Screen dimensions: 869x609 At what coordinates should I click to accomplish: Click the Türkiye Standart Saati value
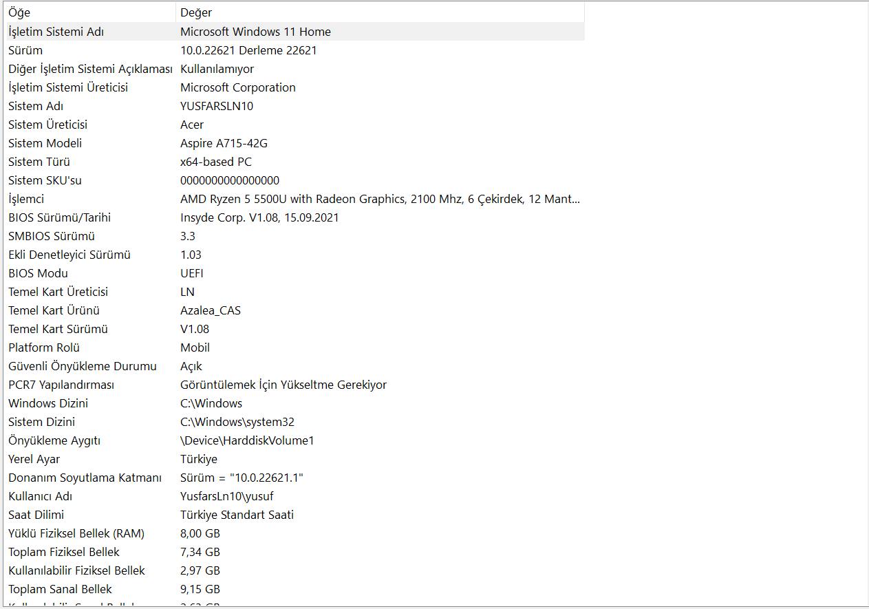click(x=237, y=515)
